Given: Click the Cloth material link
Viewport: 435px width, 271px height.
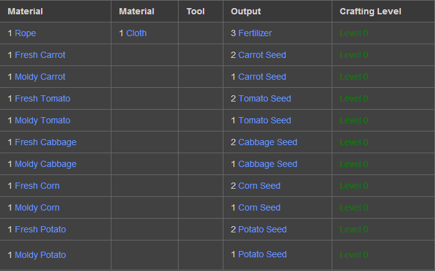Looking at the screenshot, I should click(x=136, y=33).
